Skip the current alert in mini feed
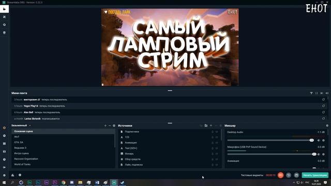Image resolution: width=331 pixels, height=186 pixels. [322, 93]
